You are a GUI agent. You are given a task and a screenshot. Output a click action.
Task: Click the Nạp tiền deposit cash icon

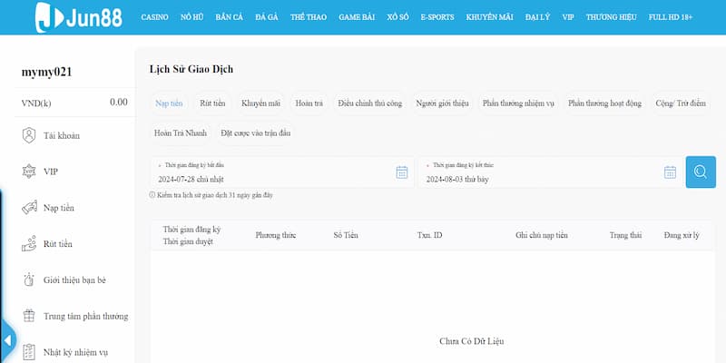tap(29, 208)
